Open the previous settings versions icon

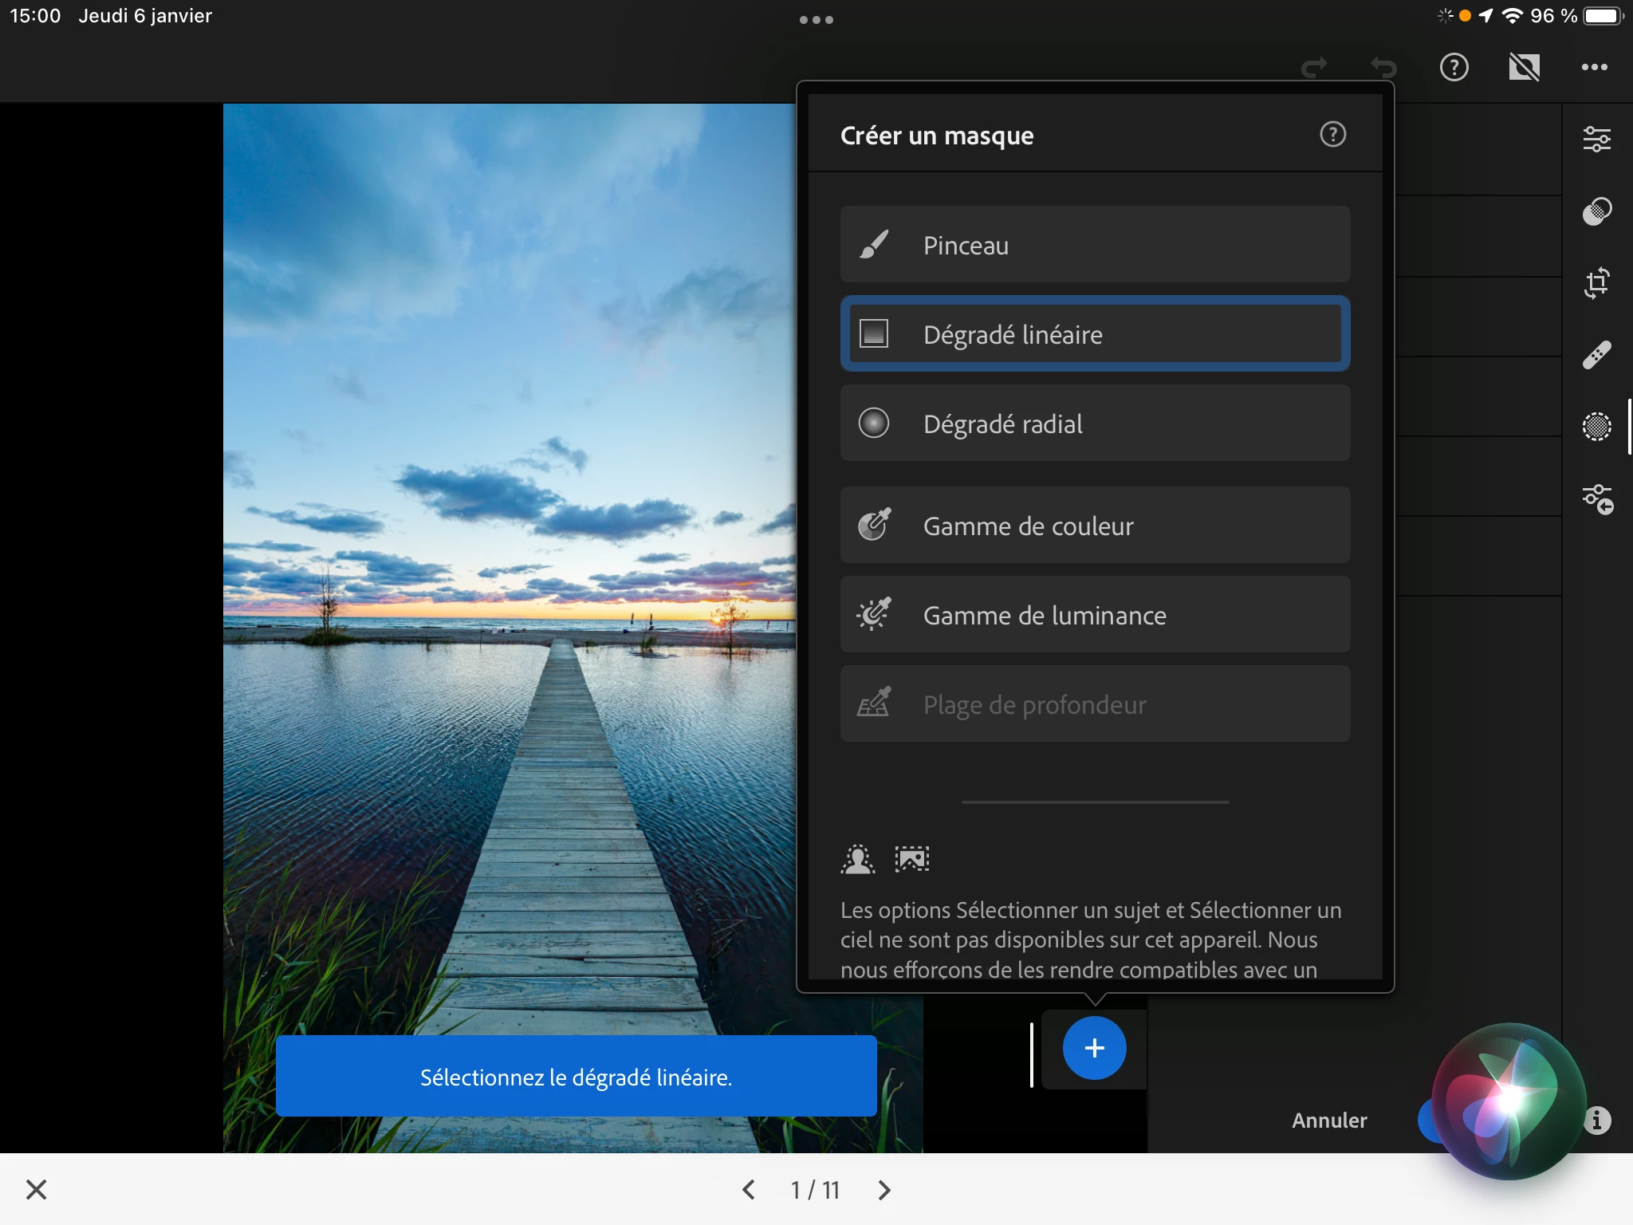tap(1597, 500)
